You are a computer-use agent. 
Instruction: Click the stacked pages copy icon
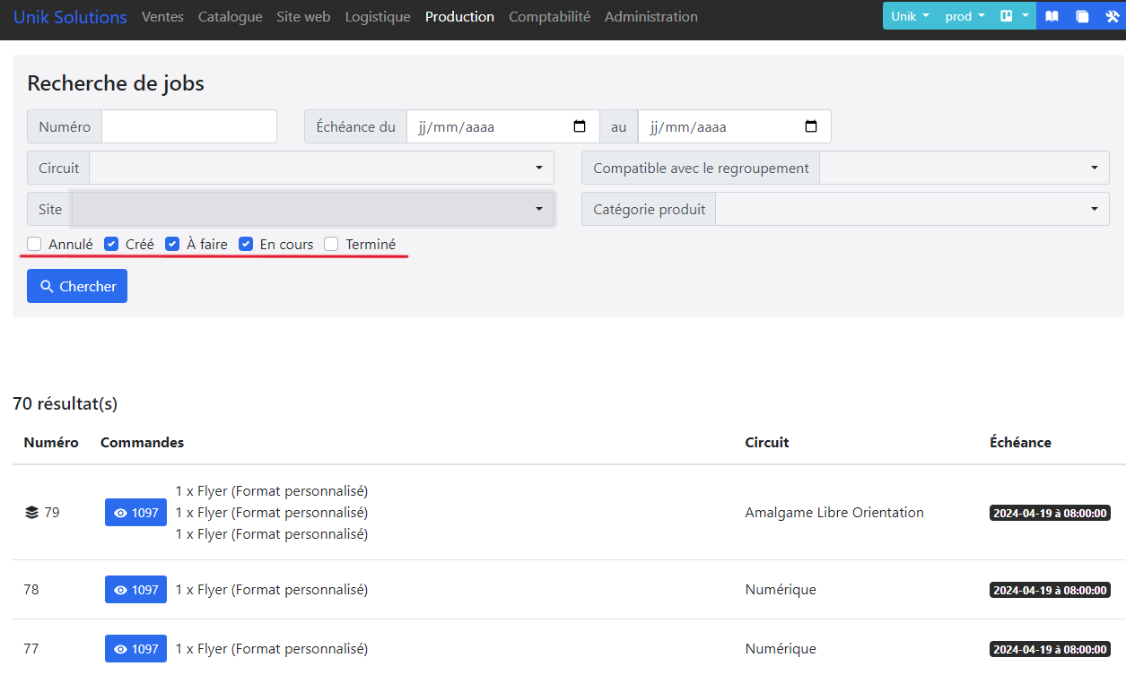1082,16
